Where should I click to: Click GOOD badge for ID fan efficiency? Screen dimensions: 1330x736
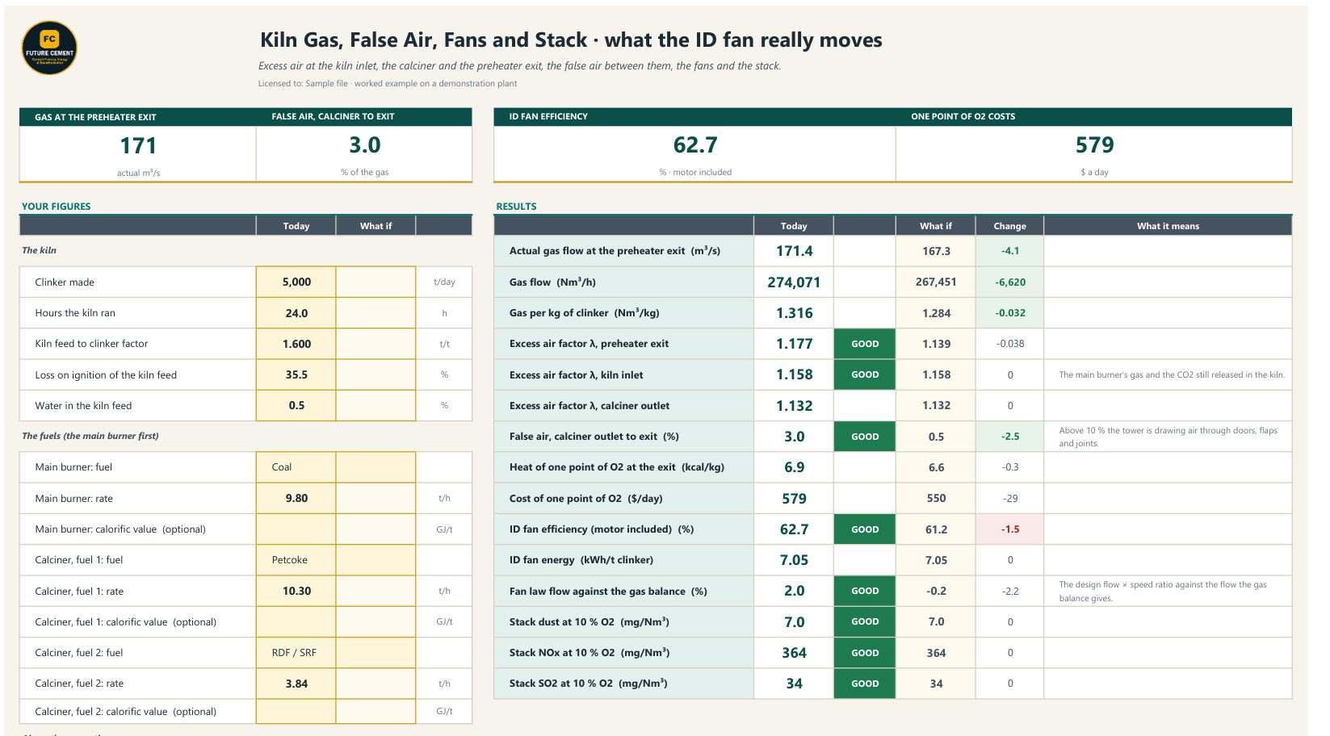tap(865, 529)
